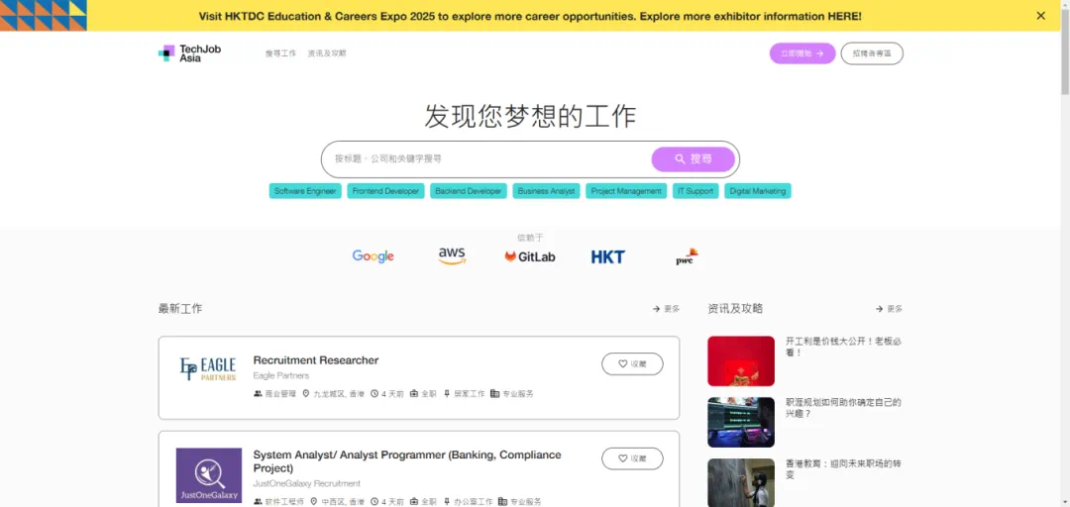Open the red article thumbnail about 开工利是
1070x507 pixels.
click(741, 360)
